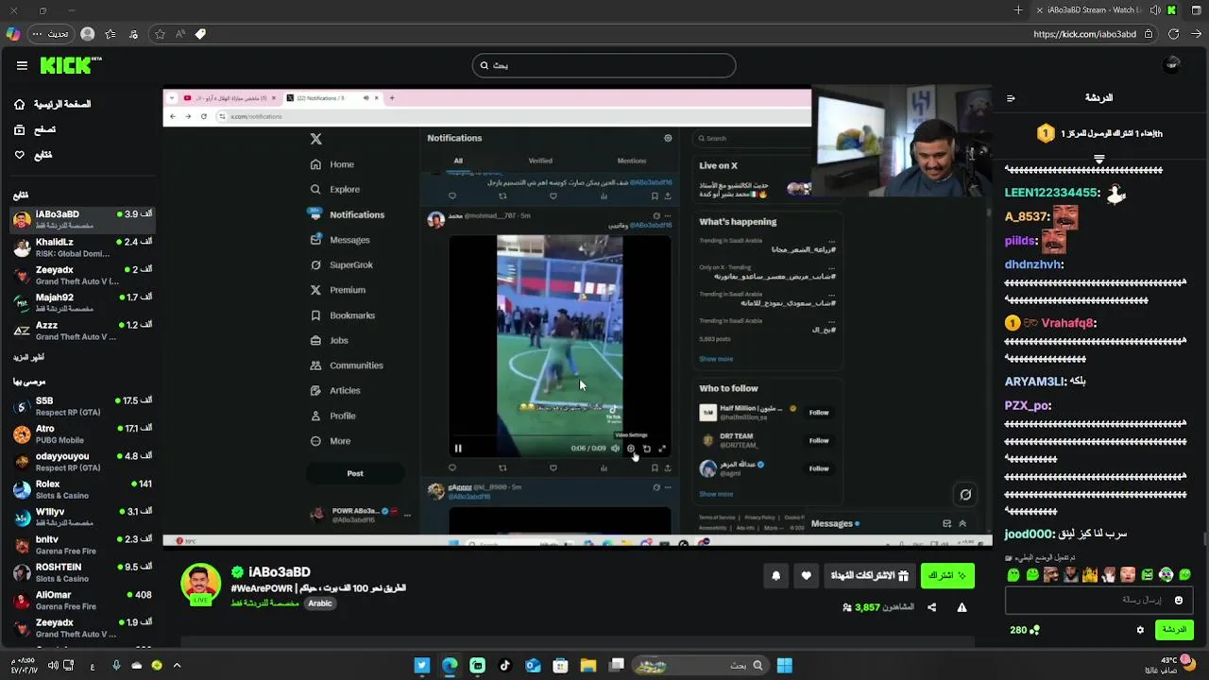This screenshot has width=1209, height=680.
Task: Switch to the Mentions notifications tab
Action: click(x=632, y=161)
